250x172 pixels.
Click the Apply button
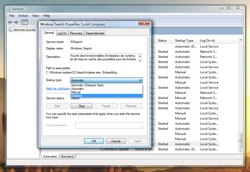pyautogui.click(x=138, y=141)
